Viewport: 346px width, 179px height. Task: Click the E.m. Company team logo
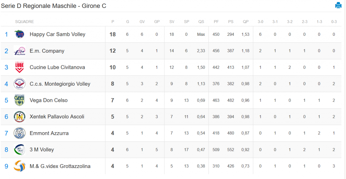click(19, 51)
